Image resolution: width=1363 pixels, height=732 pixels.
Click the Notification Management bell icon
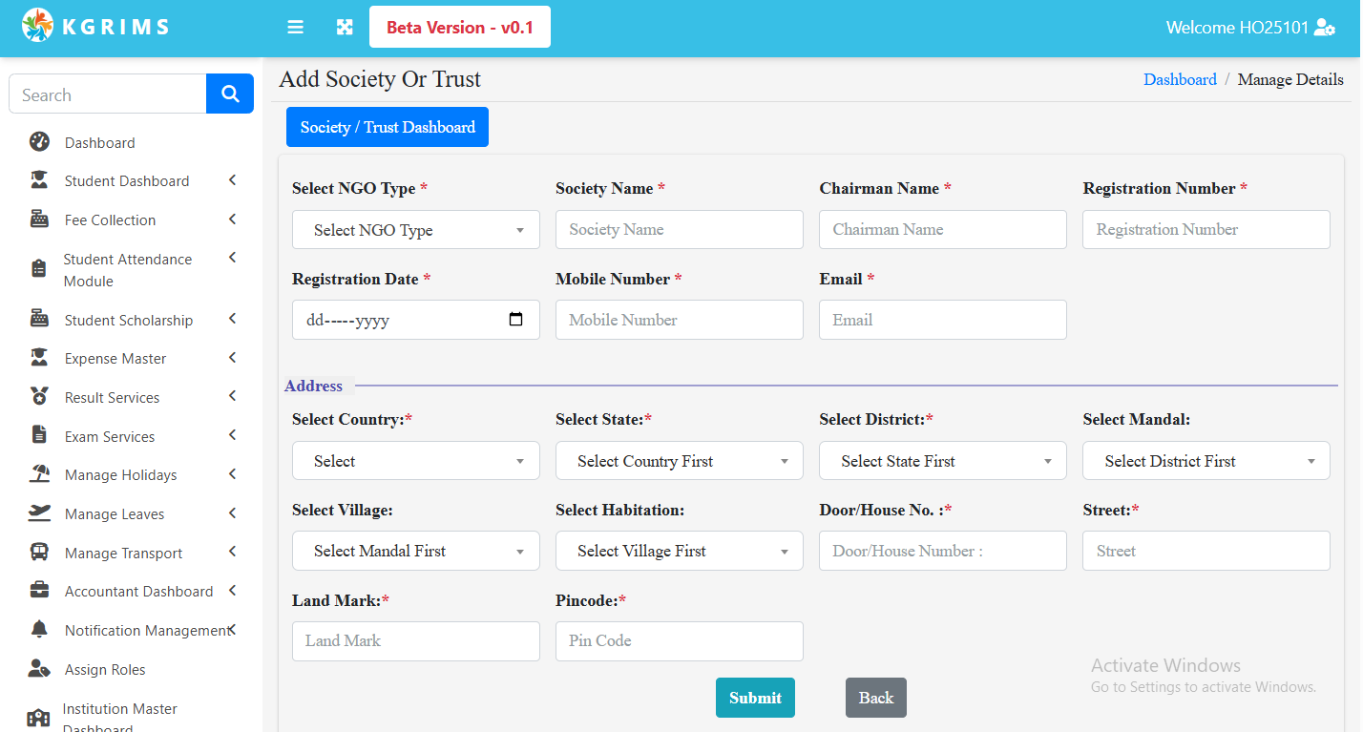click(39, 630)
